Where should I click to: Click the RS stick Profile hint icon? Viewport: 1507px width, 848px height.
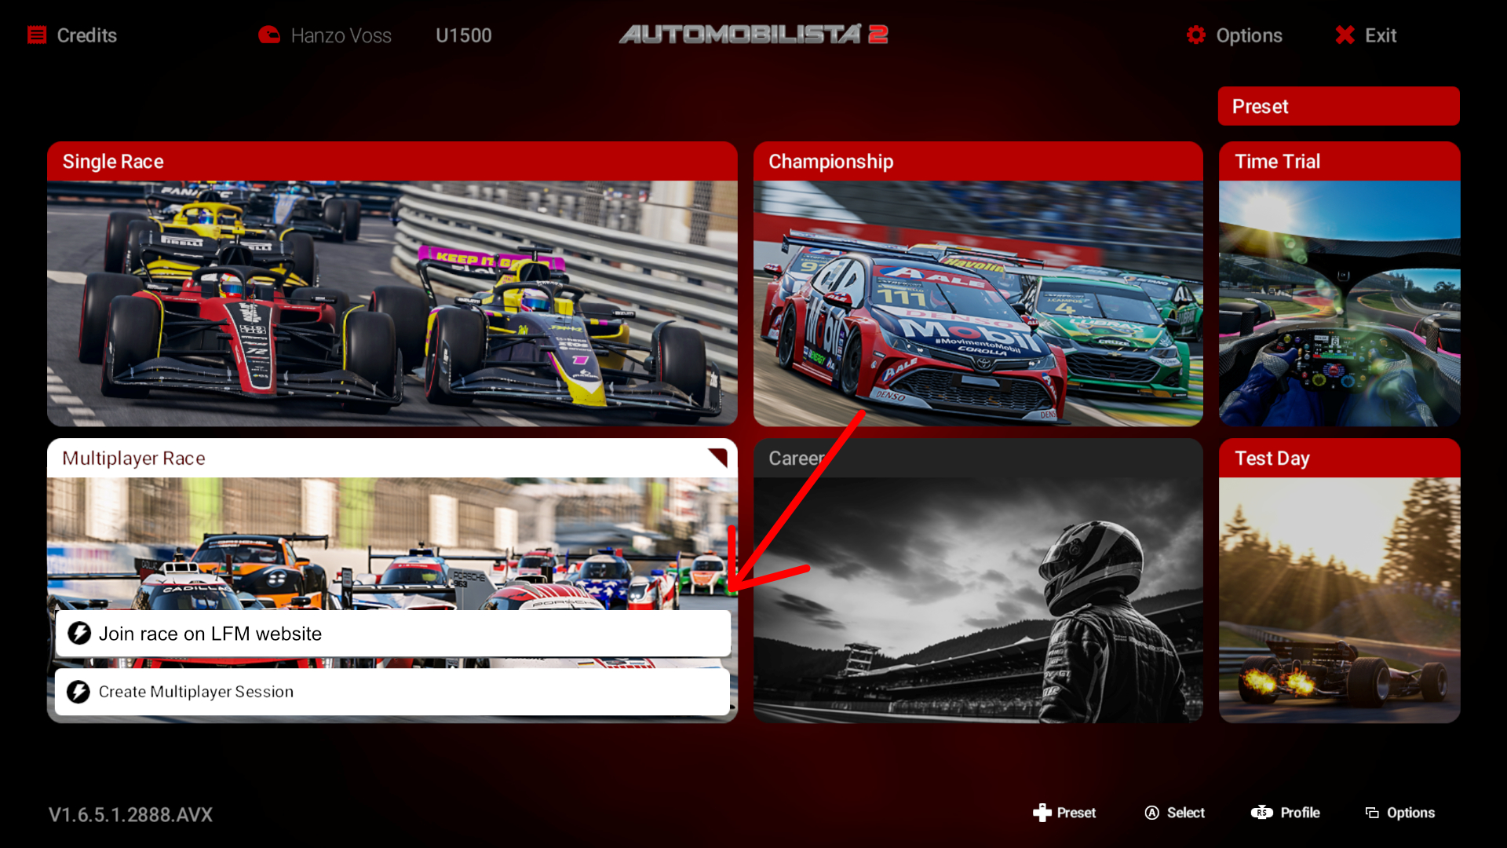(x=1261, y=813)
